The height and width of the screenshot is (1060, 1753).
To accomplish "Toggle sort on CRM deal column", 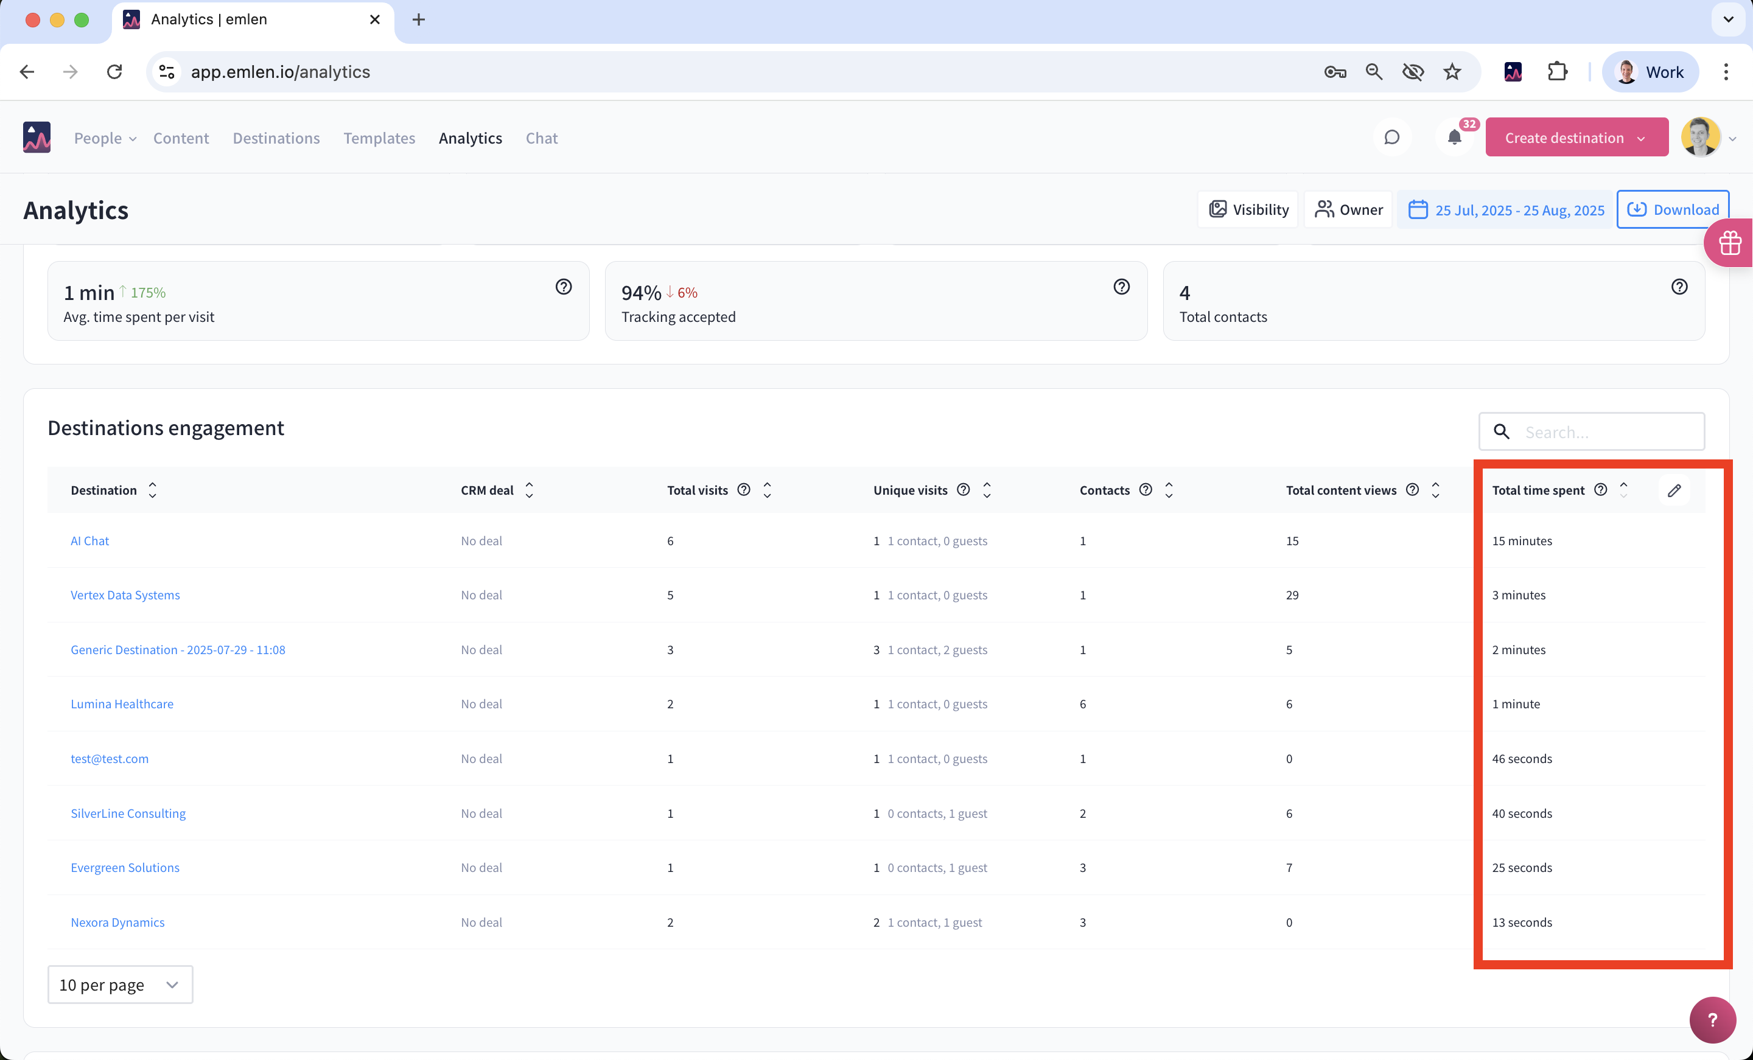I will [x=530, y=490].
